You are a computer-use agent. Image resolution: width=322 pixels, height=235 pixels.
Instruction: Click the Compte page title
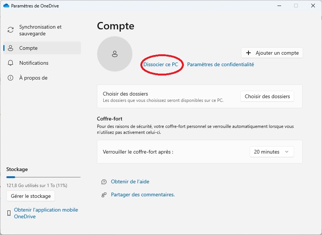116,26
